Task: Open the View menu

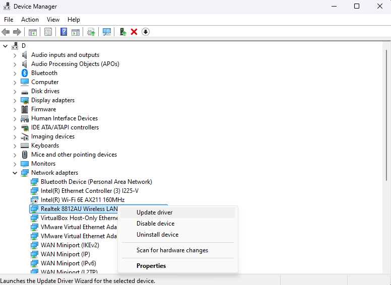Action: point(53,20)
